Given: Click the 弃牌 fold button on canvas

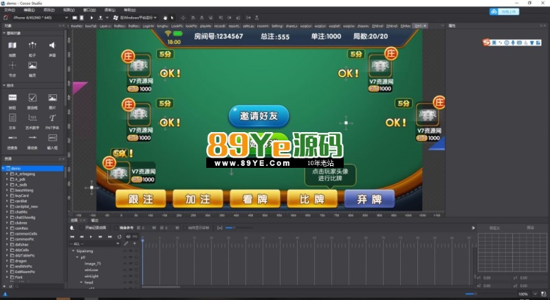Looking at the screenshot, I should click(x=369, y=199).
